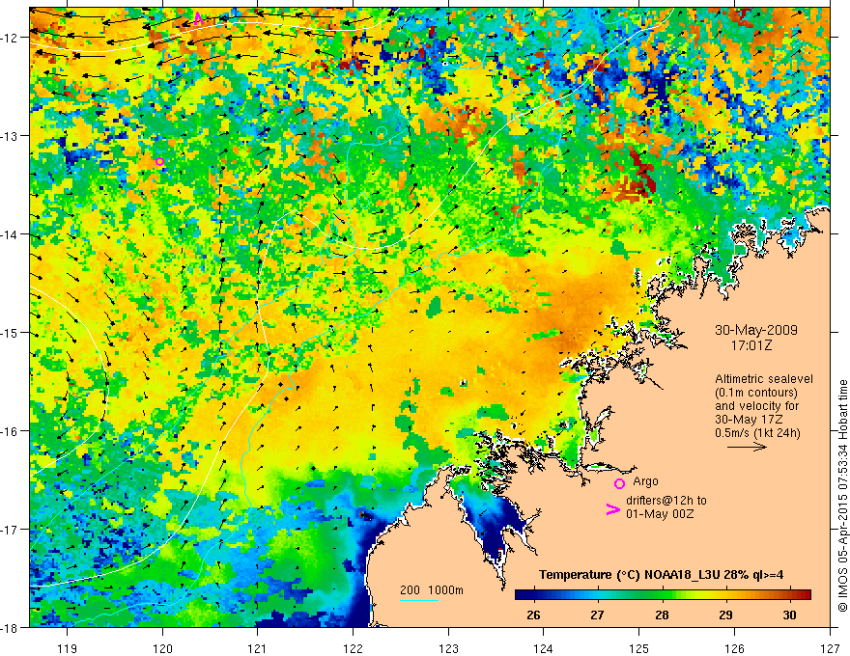Screen dimensions: 850x656
Task: Click the dark red end of the color bar
Action: tap(806, 594)
